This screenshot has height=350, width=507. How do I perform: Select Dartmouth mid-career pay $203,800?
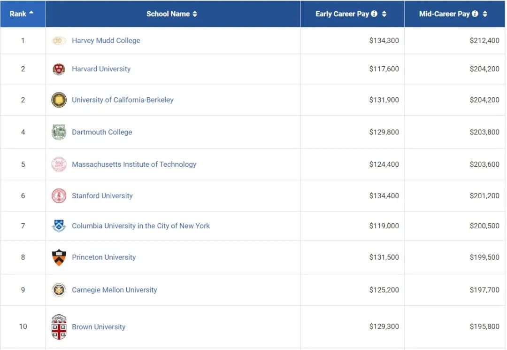click(x=484, y=132)
